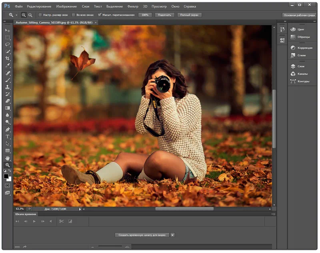This screenshot has height=253, width=320.
Task: Enable the 'Настр. размер окон' checkbox
Action: tap(40, 15)
